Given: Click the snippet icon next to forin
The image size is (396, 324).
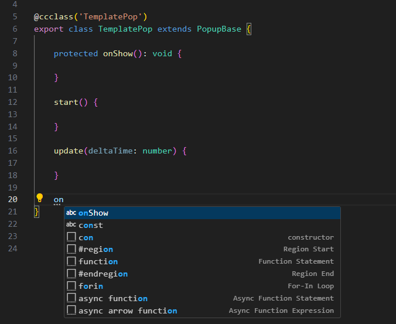Looking at the screenshot, I should click(71, 286).
